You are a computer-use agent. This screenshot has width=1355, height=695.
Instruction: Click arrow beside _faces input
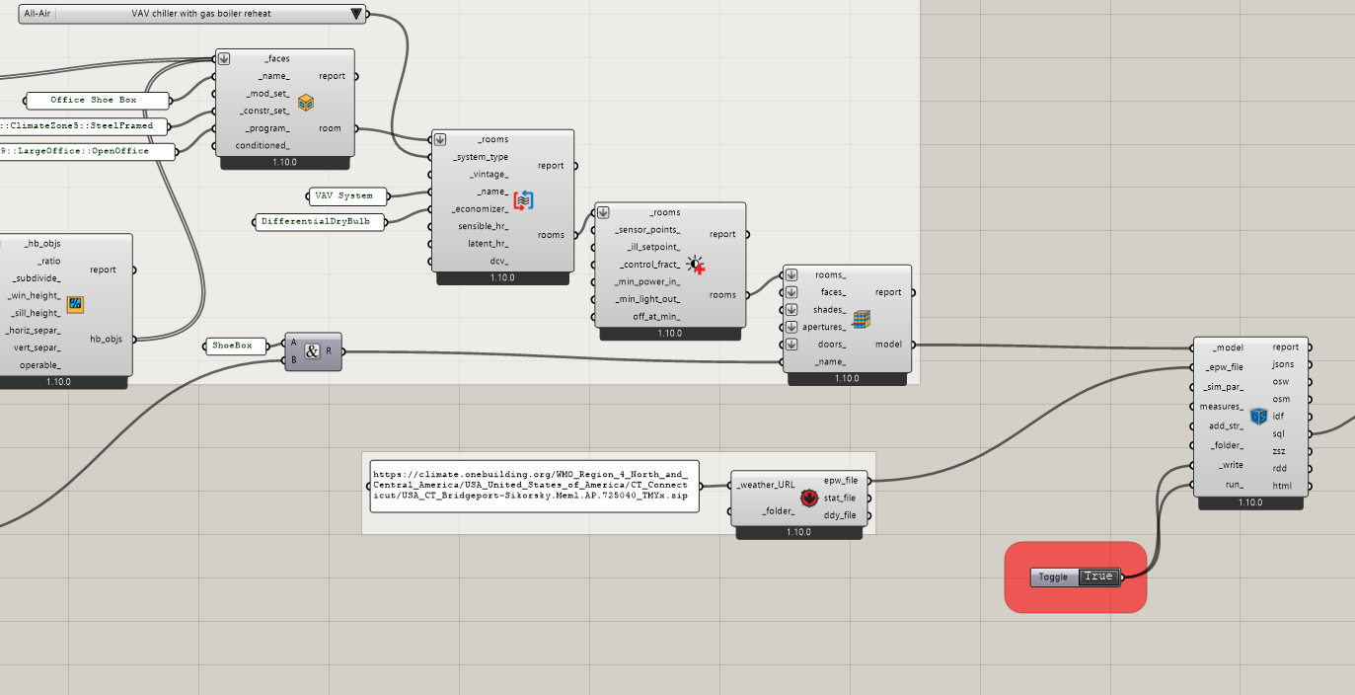[x=224, y=58]
